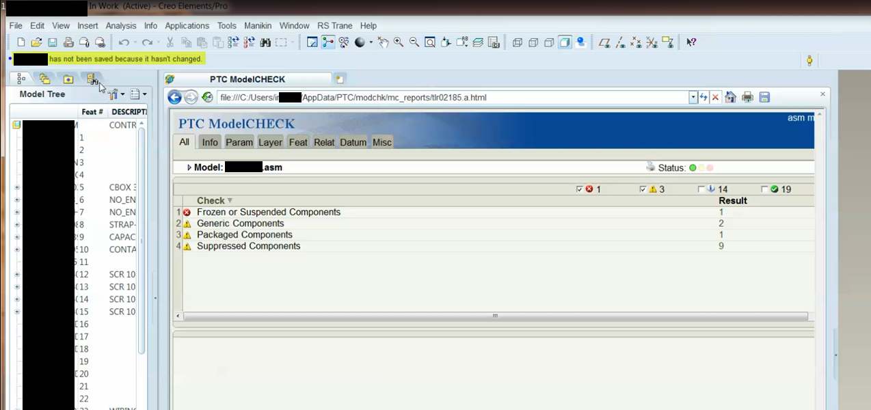Open the RS Trane menu
The width and height of the screenshot is (871, 410).
[x=335, y=25]
